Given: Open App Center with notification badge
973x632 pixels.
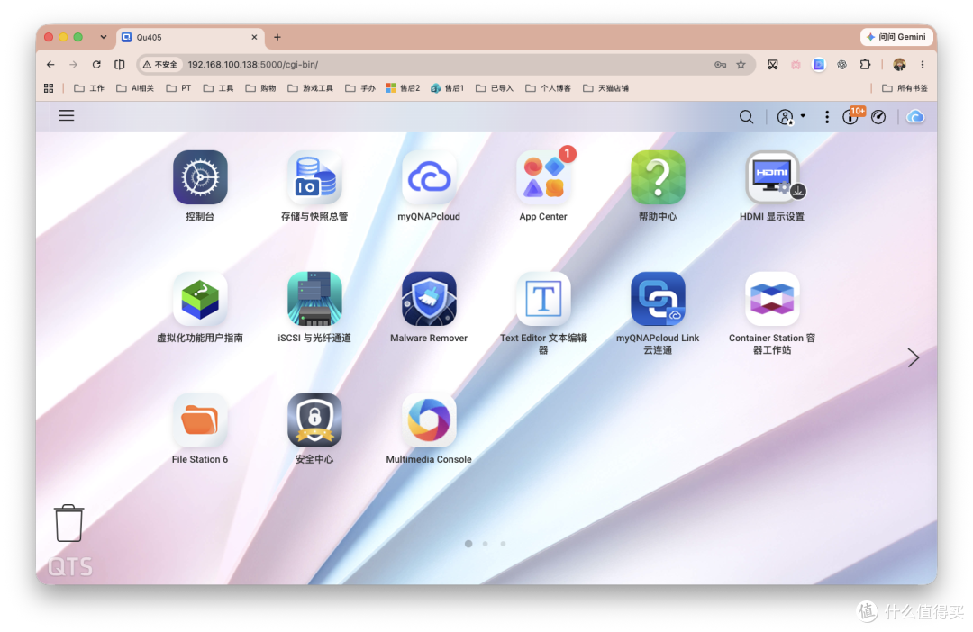Looking at the screenshot, I should [543, 177].
